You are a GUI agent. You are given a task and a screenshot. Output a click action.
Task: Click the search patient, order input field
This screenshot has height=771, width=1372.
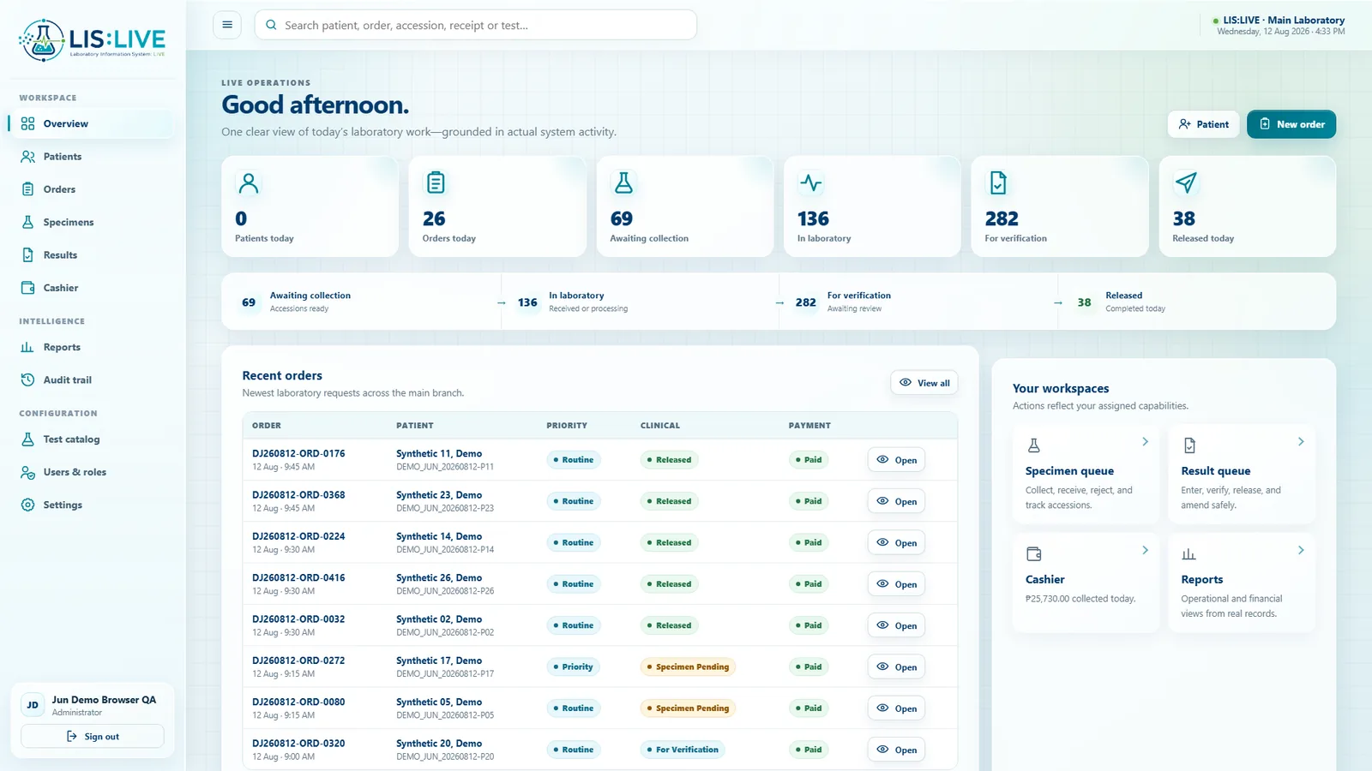(476, 25)
